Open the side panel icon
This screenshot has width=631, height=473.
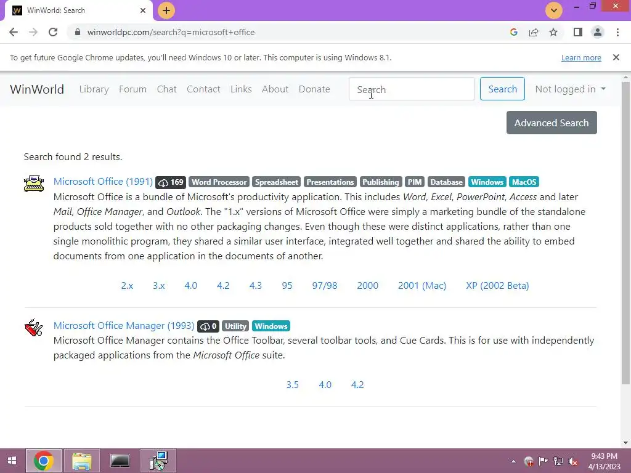click(578, 32)
